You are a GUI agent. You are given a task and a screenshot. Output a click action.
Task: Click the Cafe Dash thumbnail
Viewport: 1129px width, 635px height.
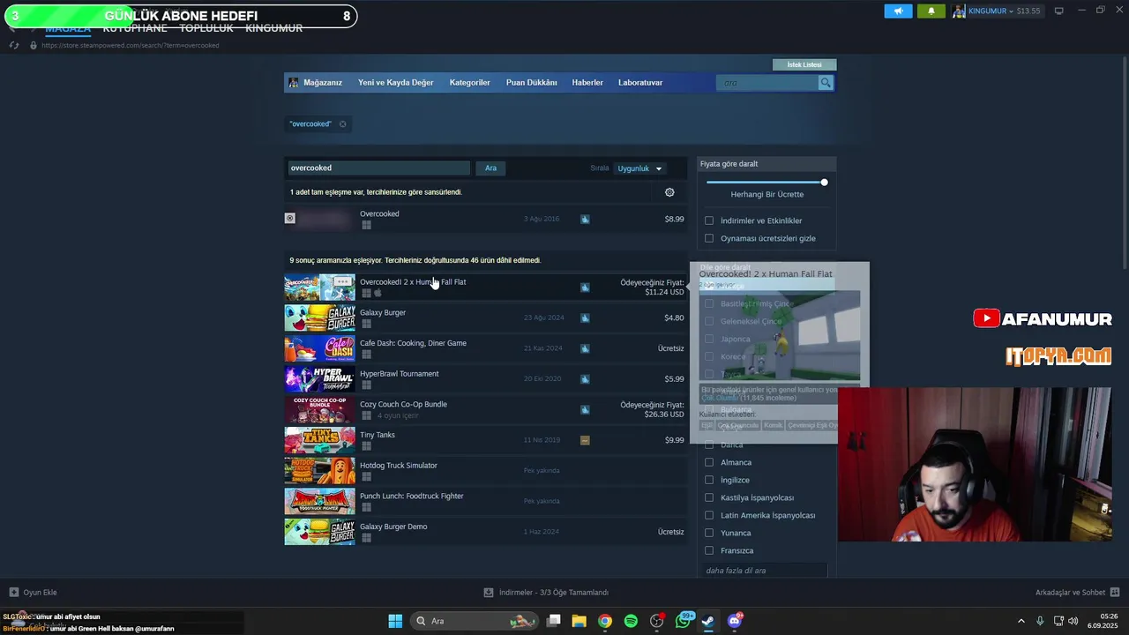pos(319,348)
